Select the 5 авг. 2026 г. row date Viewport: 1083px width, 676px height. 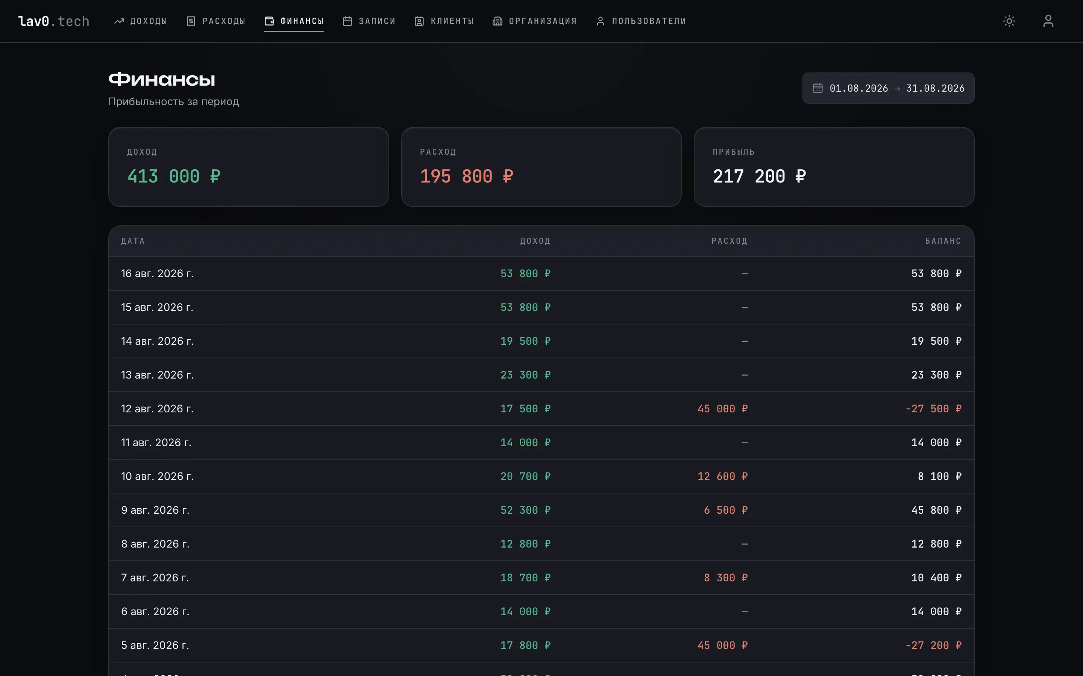[155, 645]
